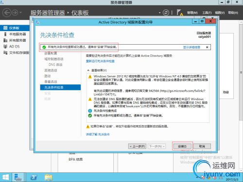The width and height of the screenshot is (243, 182).
Task: Select the highlighted 先决条件检查 step
Action: point(60,87)
